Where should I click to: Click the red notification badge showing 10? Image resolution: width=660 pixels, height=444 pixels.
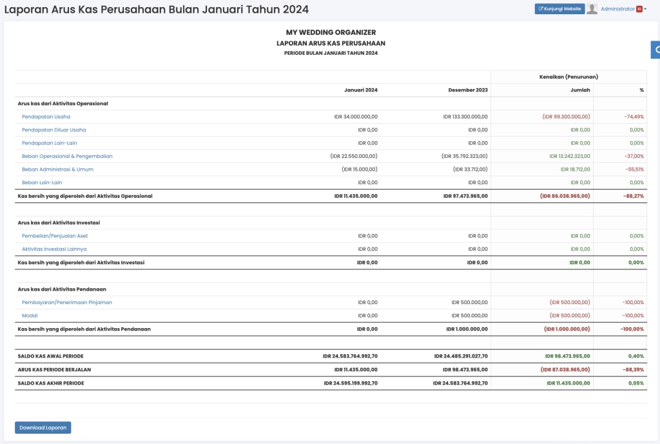coord(639,9)
